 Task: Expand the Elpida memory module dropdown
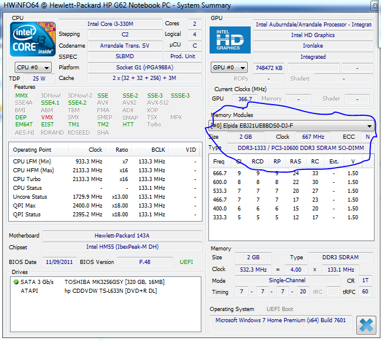(x=291, y=126)
